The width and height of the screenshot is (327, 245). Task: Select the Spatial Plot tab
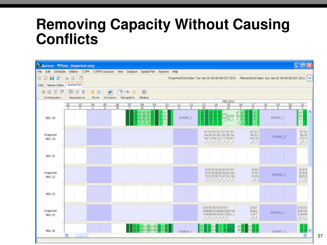pyautogui.click(x=74, y=85)
